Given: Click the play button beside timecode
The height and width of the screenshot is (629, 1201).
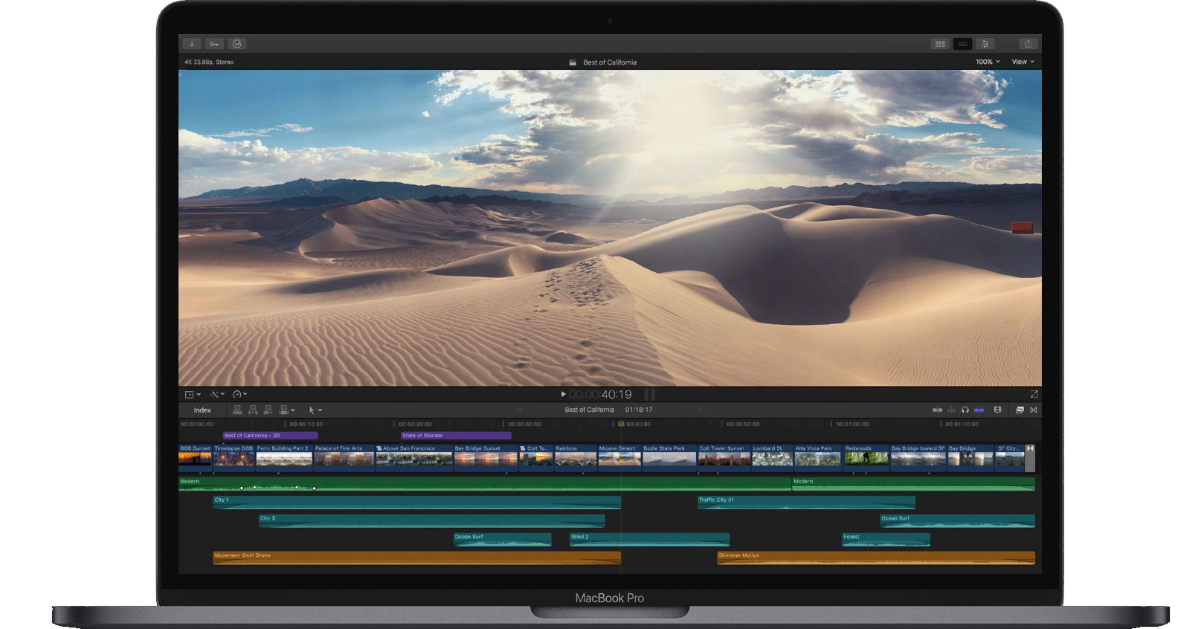Looking at the screenshot, I should [563, 394].
